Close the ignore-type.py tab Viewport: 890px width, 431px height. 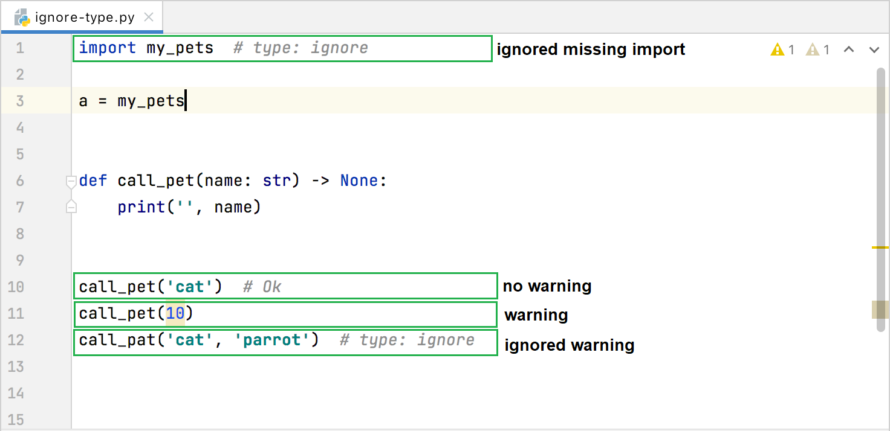click(149, 18)
